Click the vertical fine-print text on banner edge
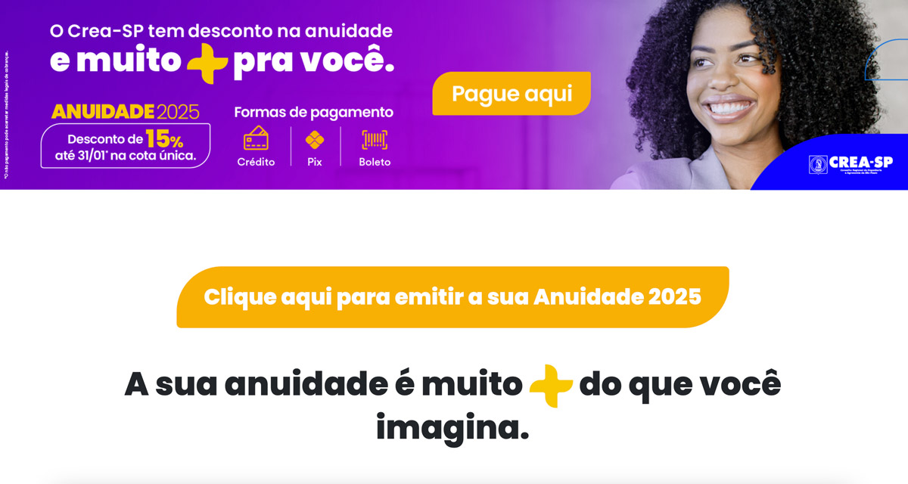Image resolution: width=908 pixels, height=484 pixels. tap(6, 115)
